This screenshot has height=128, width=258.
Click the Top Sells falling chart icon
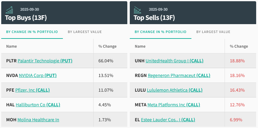tap(137, 10)
